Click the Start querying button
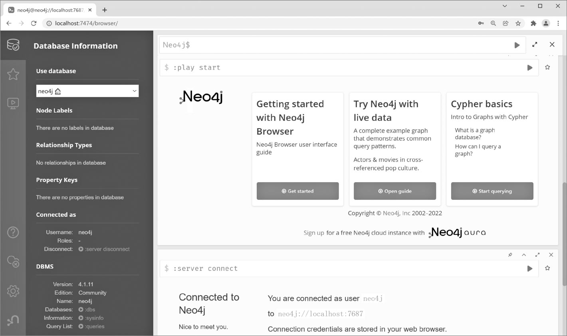The width and height of the screenshot is (567, 336). pyautogui.click(x=492, y=191)
